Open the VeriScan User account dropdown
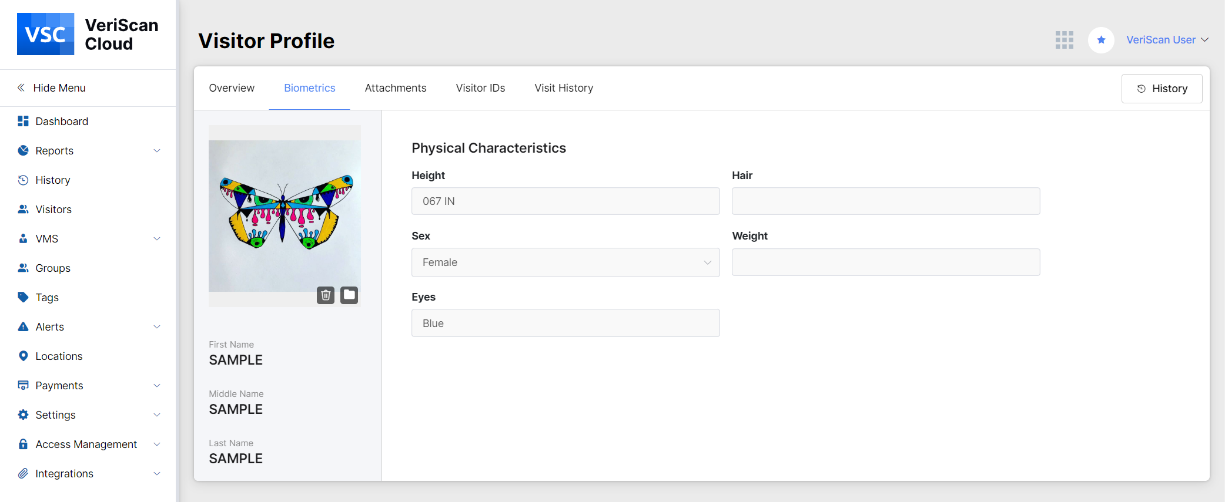Image resolution: width=1225 pixels, height=502 pixels. (1167, 40)
